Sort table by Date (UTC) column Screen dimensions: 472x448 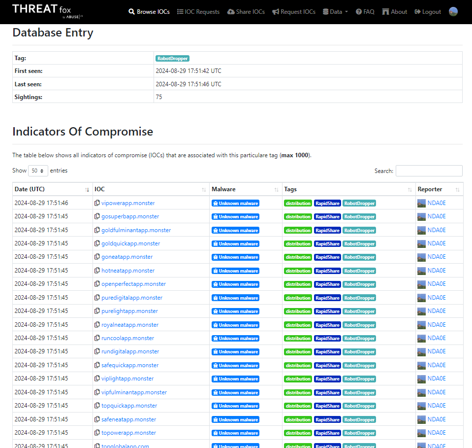point(52,189)
